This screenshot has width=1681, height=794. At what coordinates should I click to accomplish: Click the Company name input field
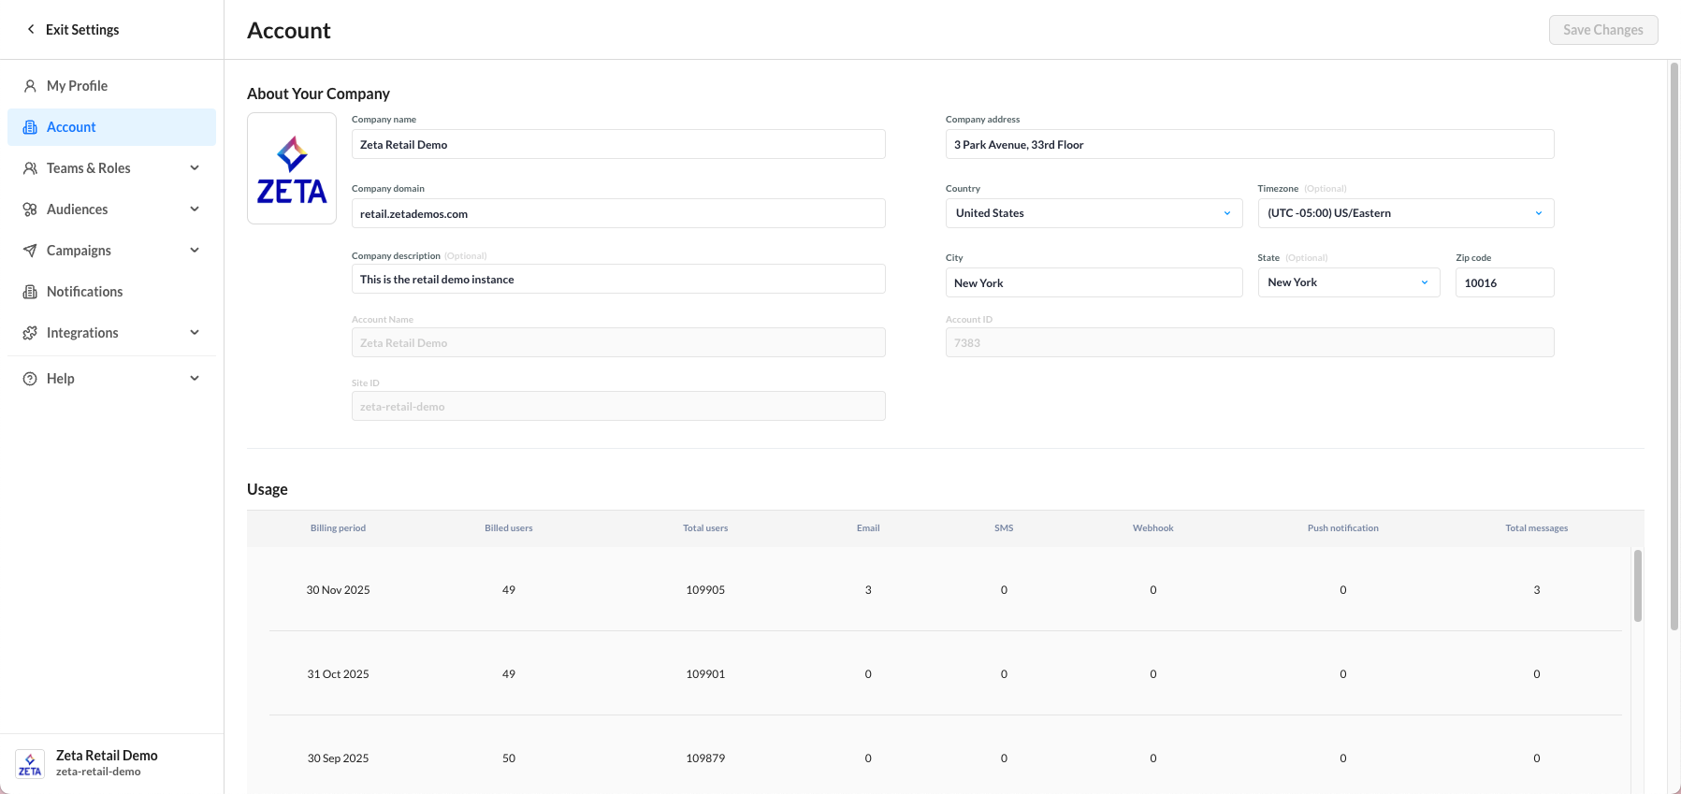pyautogui.click(x=617, y=145)
